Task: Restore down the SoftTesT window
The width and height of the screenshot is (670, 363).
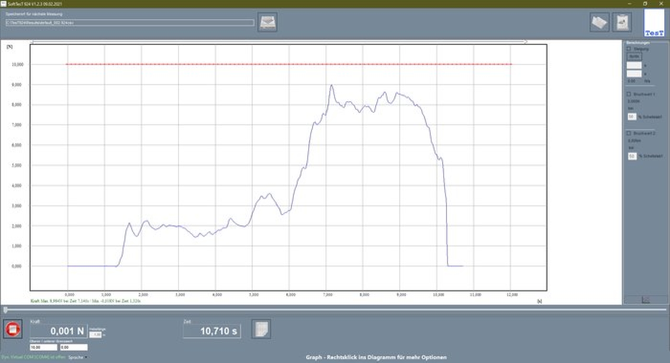Action: click(645, 3)
